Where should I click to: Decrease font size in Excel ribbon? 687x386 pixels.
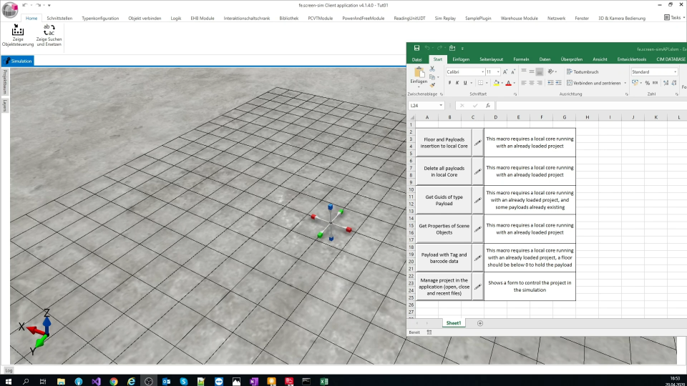513,71
